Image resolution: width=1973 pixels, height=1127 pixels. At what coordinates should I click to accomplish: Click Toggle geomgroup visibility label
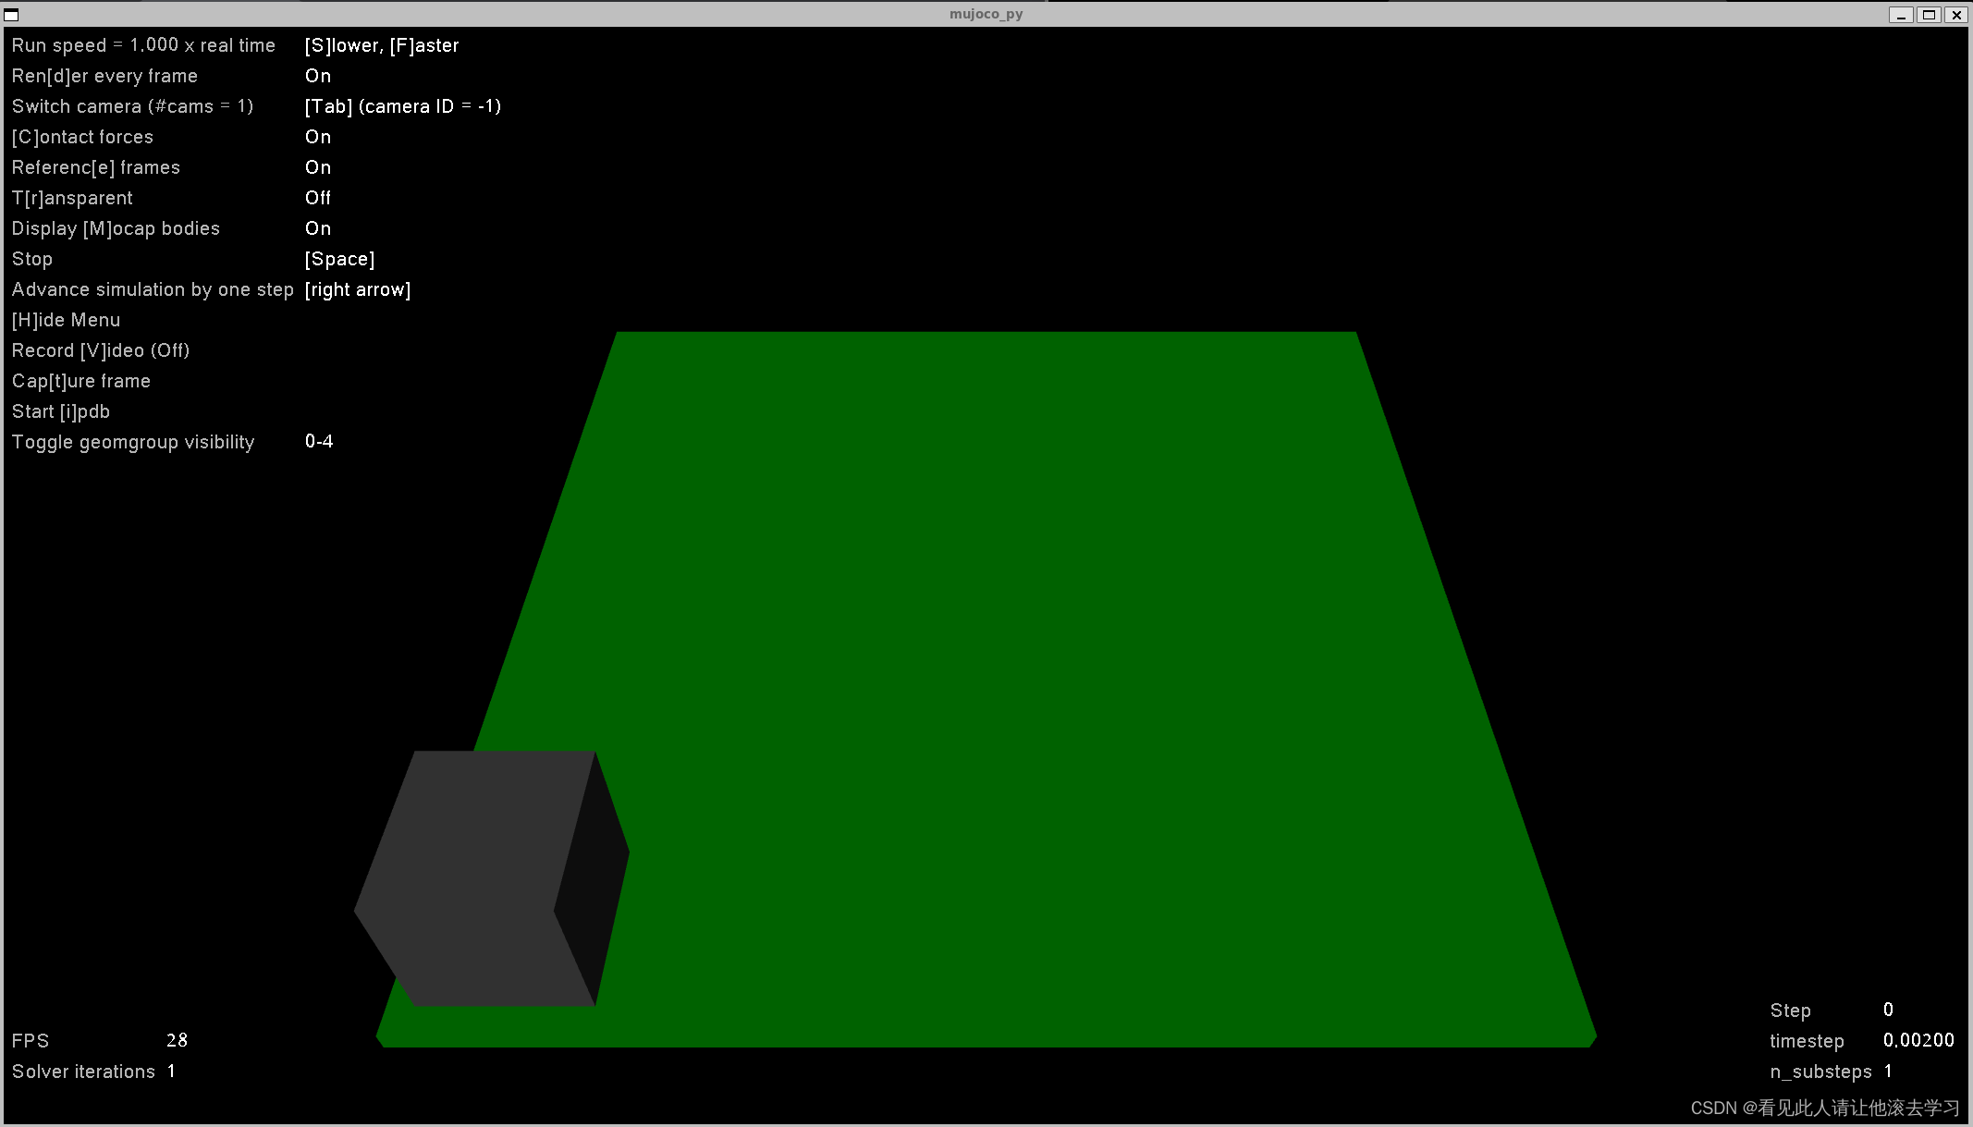tap(132, 442)
